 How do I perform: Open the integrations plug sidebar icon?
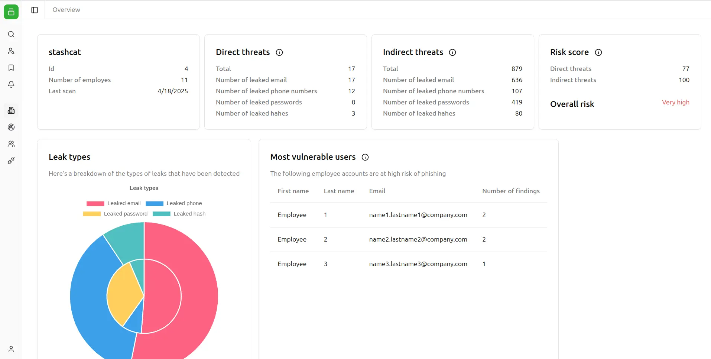tap(11, 161)
